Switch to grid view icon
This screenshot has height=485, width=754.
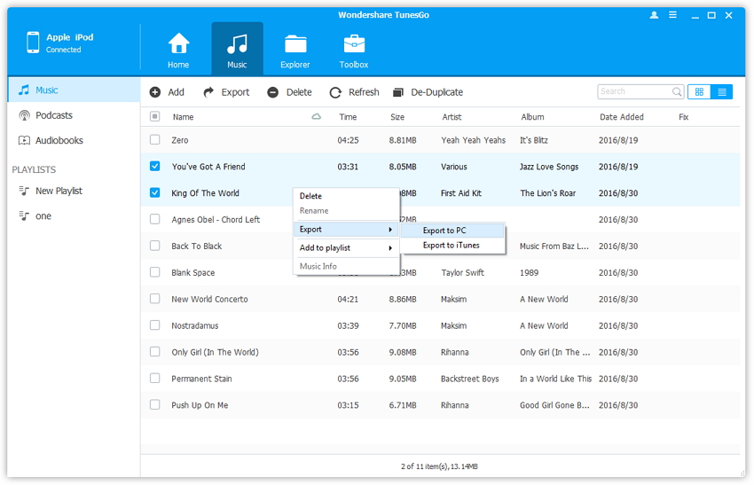[x=699, y=91]
